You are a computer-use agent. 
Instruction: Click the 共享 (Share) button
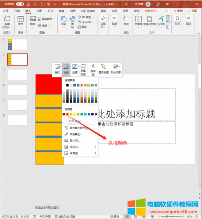click(x=193, y=11)
